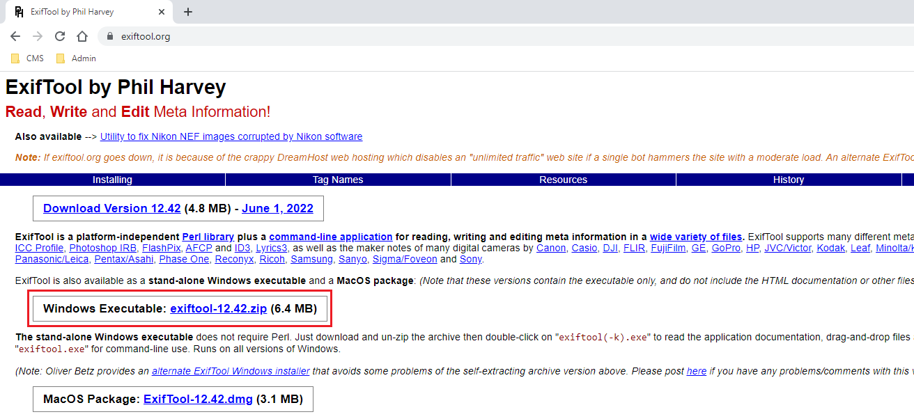This screenshot has height=419, width=914.
Task: Open the History navigation section
Action: pyautogui.click(x=788, y=180)
